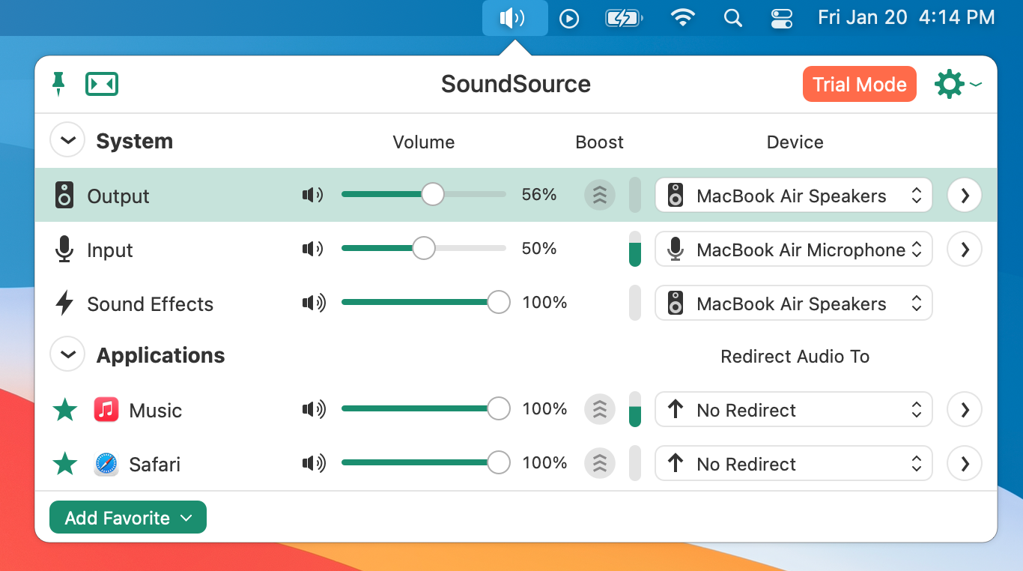Click the Sound Effects row label

(151, 304)
